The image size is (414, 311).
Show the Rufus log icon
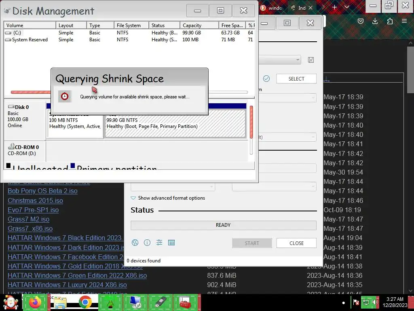171,243
